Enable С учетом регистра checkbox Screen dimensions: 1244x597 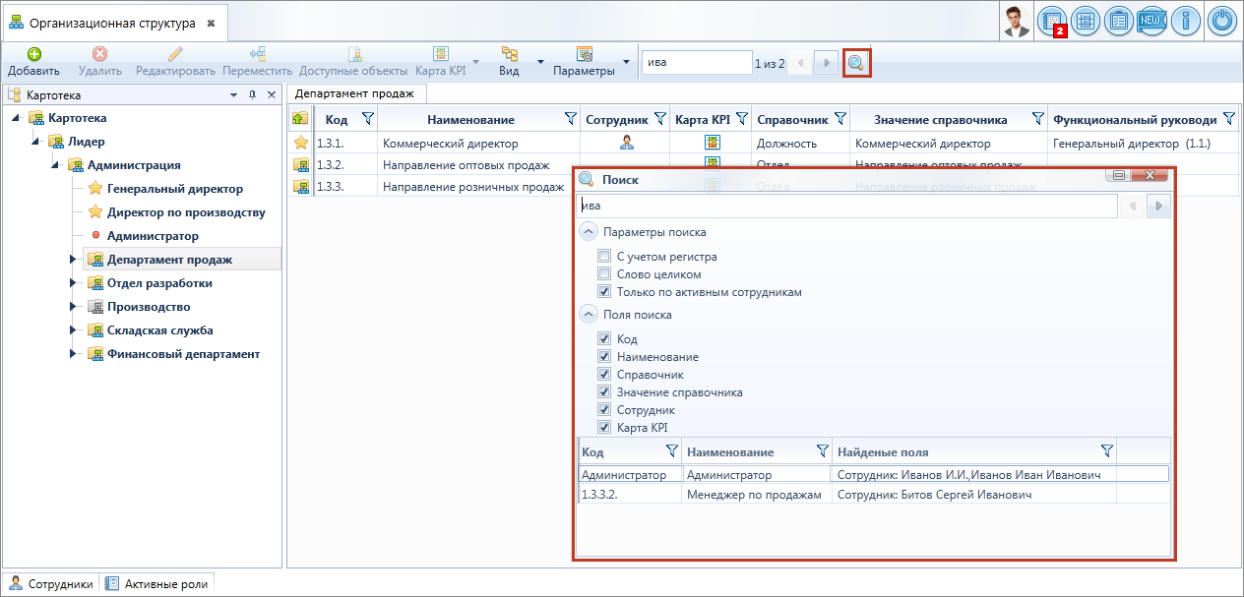pos(604,257)
